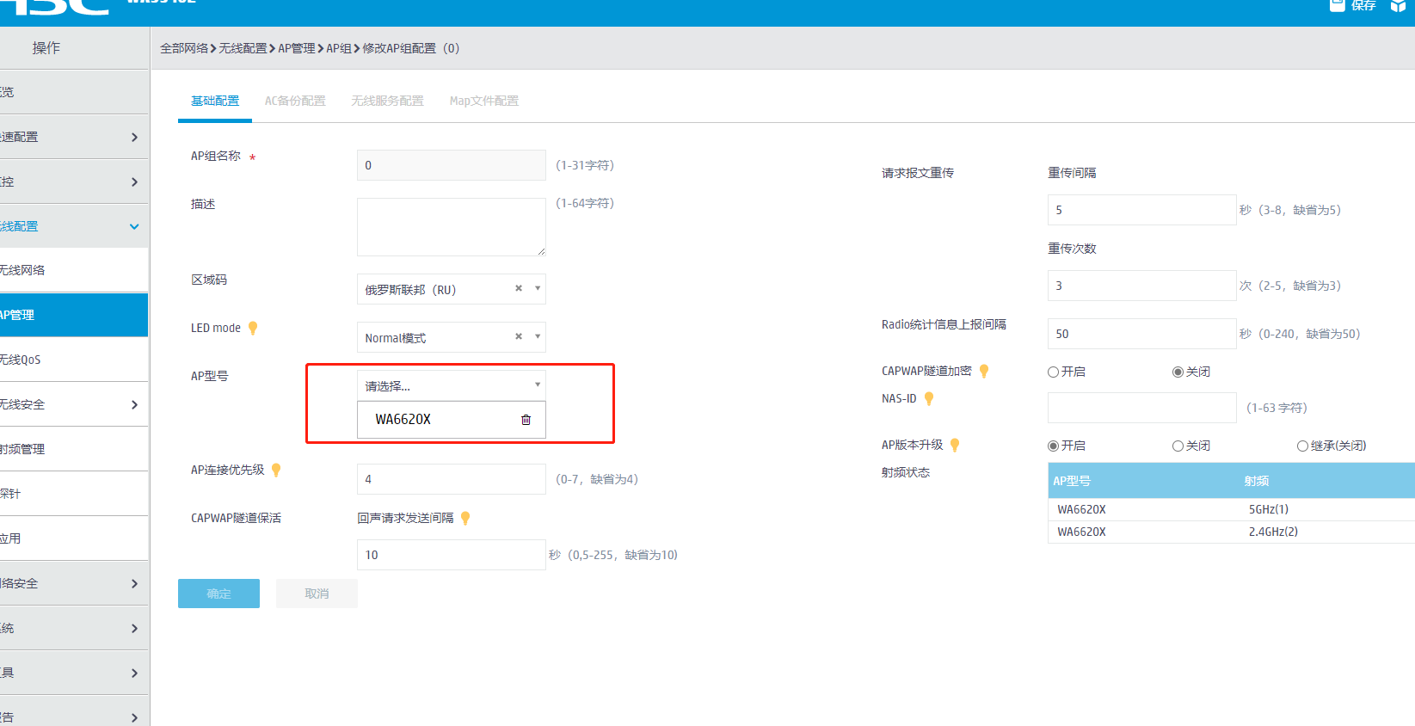Select 关闭 for AP版本升级
Screen dimensions: 1415x726
tap(1178, 446)
